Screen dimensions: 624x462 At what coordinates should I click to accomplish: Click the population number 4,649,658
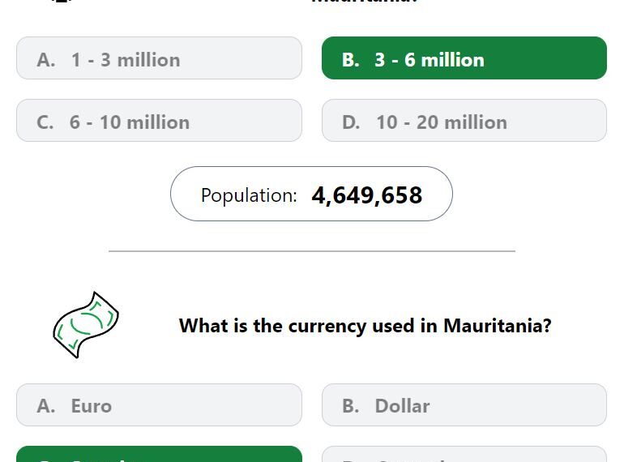coord(366,195)
